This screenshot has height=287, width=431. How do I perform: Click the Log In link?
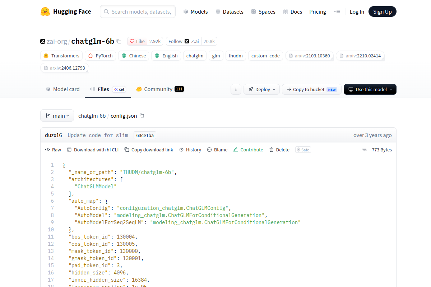tap(357, 11)
